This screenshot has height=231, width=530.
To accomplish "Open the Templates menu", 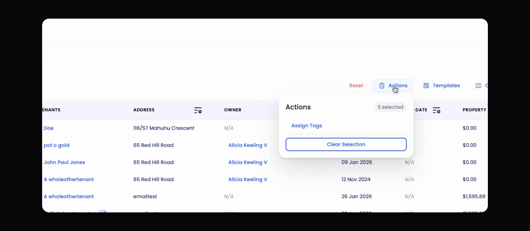I will point(442,86).
